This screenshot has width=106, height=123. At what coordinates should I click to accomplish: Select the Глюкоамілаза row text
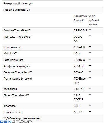click(12, 47)
